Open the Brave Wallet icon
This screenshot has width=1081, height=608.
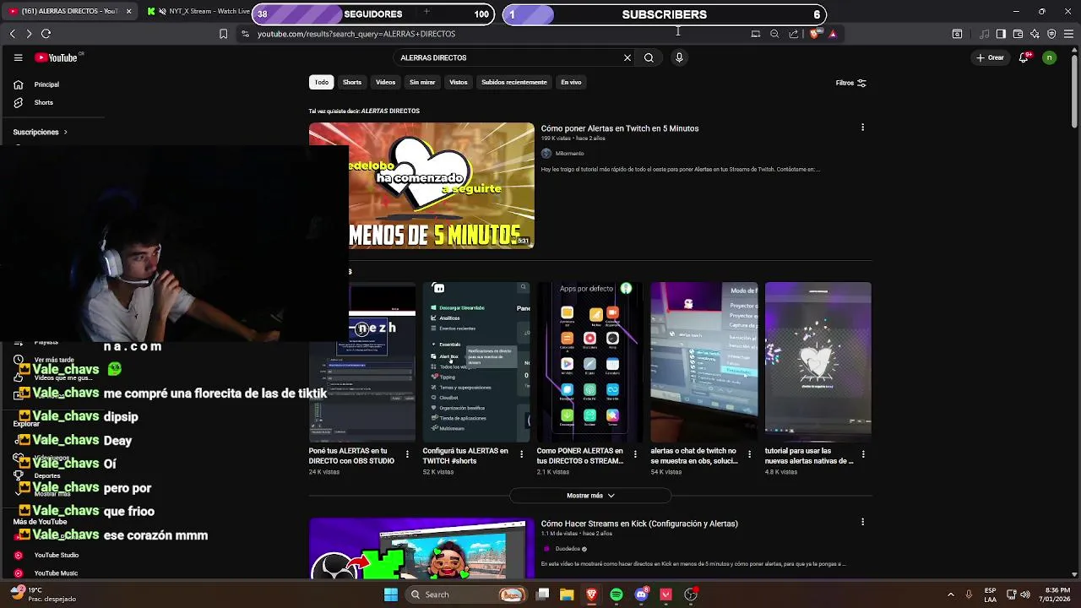click(1018, 34)
